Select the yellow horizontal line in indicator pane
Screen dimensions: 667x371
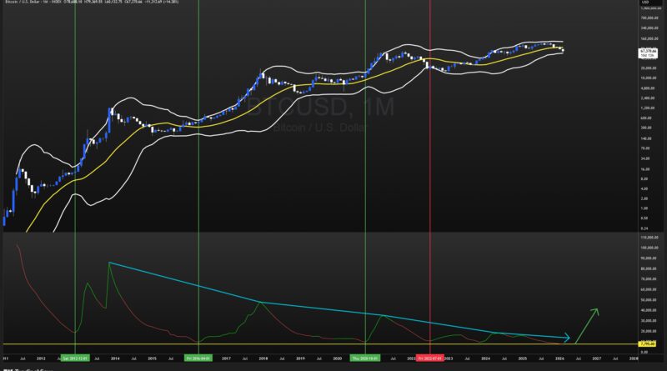pos(250,343)
